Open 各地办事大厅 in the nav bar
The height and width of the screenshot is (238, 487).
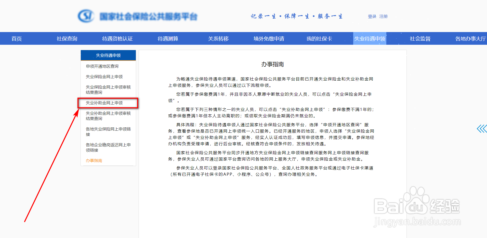click(471, 39)
